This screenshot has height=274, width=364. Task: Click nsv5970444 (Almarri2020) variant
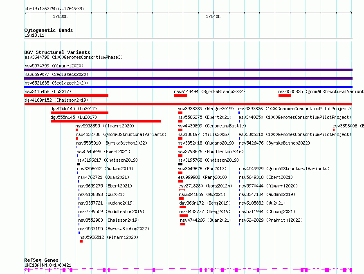(x=268, y=186)
